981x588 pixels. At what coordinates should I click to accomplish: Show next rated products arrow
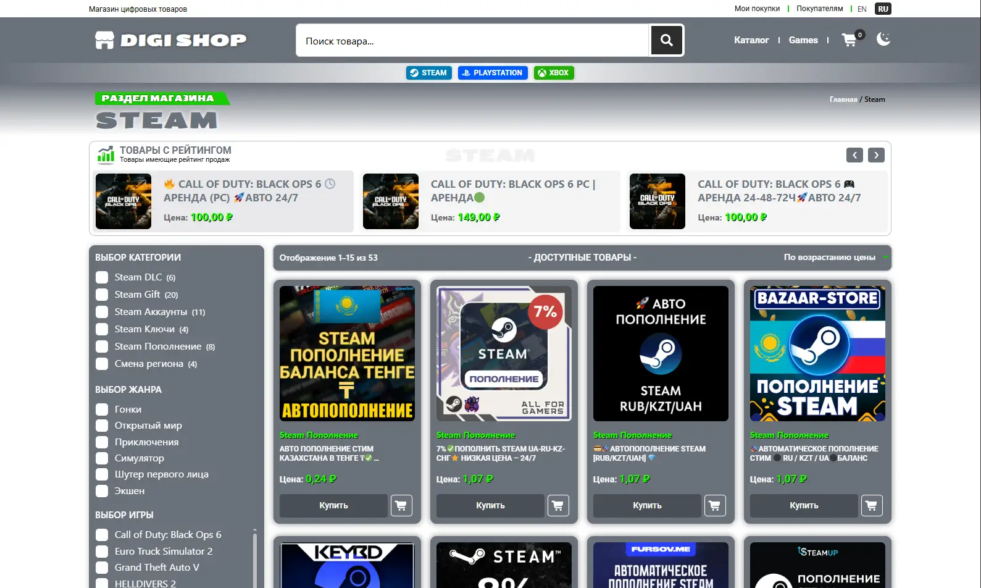click(x=876, y=155)
